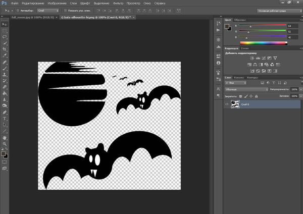Enable the Автовыбор checkbox
The image size is (303, 214).
coord(18,10)
